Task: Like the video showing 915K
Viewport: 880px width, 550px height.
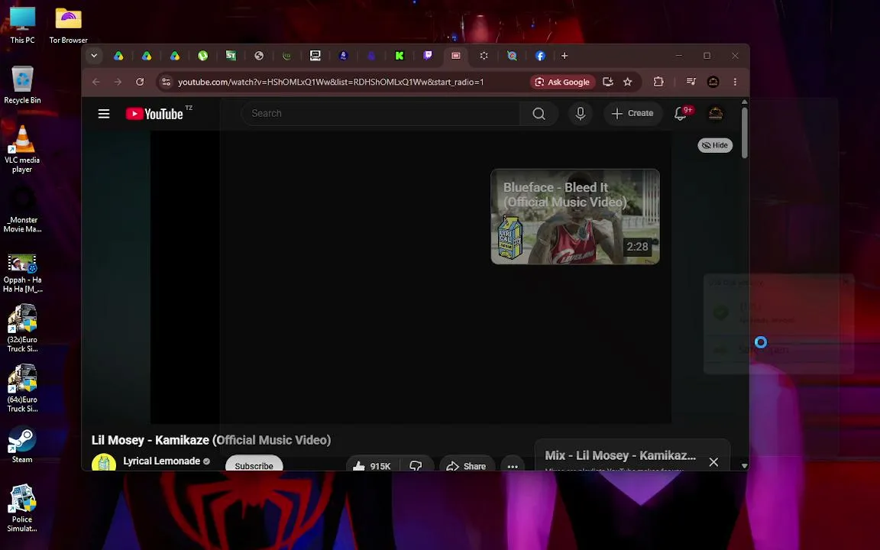Action: 372,466
